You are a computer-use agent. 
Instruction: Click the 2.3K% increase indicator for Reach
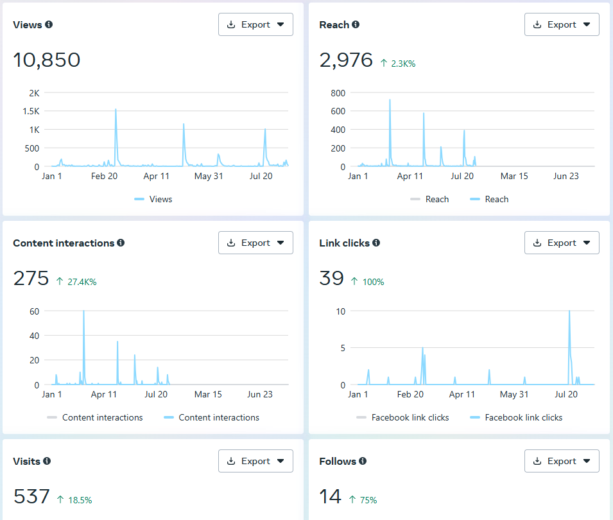point(398,64)
